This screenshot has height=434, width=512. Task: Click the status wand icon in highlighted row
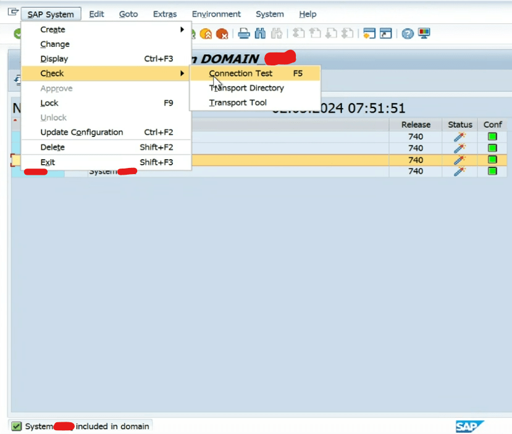click(x=460, y=160)
